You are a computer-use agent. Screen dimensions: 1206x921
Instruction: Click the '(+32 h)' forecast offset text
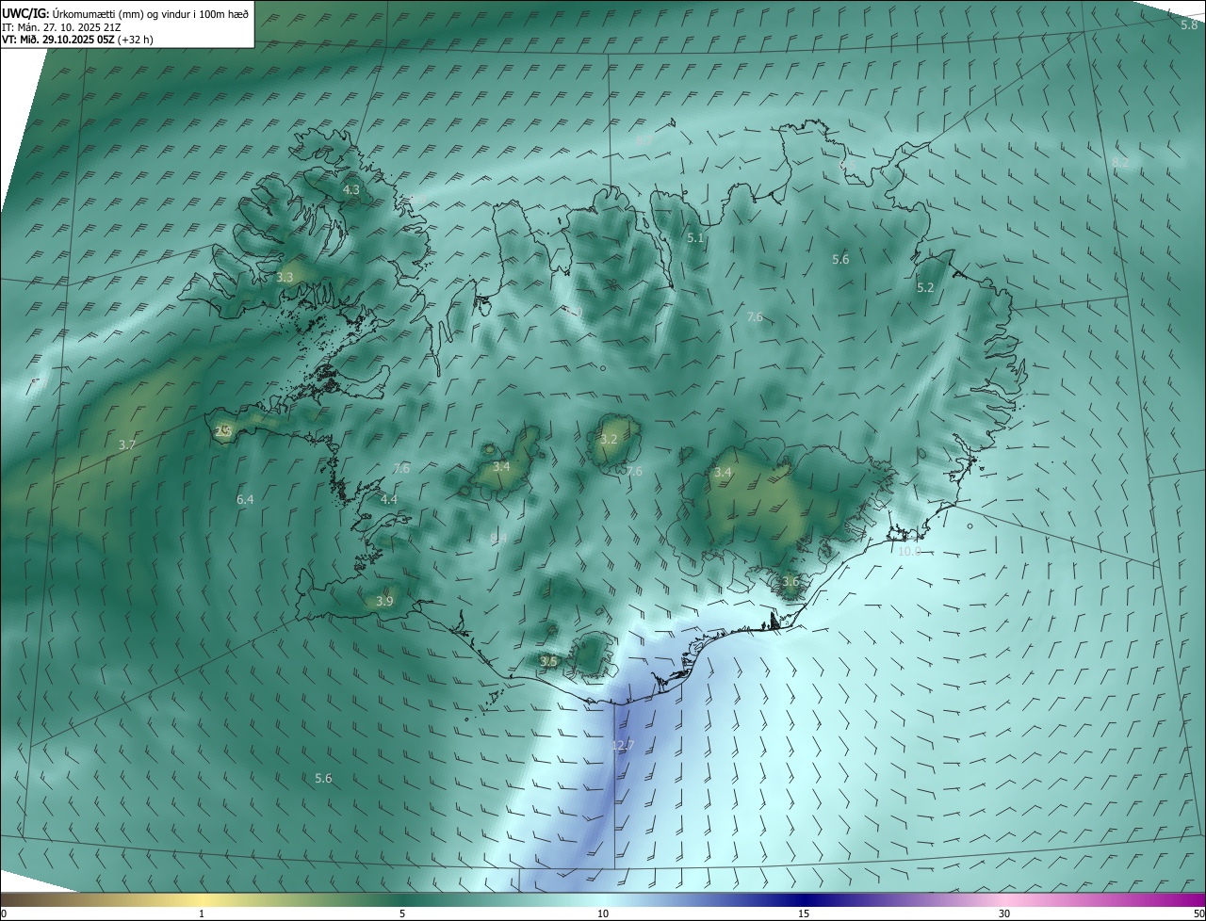coord(135,40)
